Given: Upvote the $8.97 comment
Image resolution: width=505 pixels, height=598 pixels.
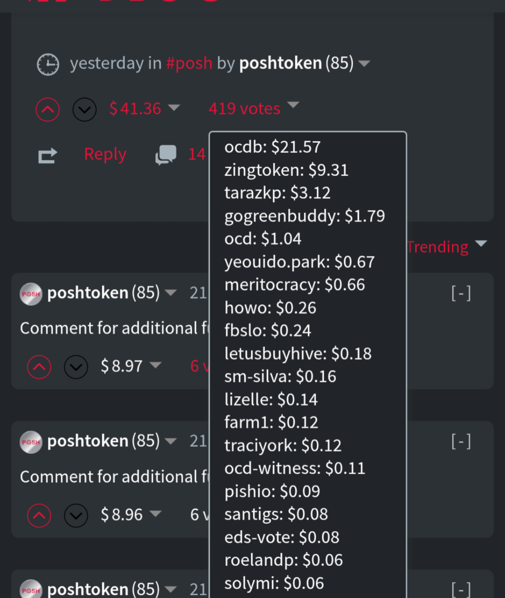Looking at the screenshot, I should (39, 367).
